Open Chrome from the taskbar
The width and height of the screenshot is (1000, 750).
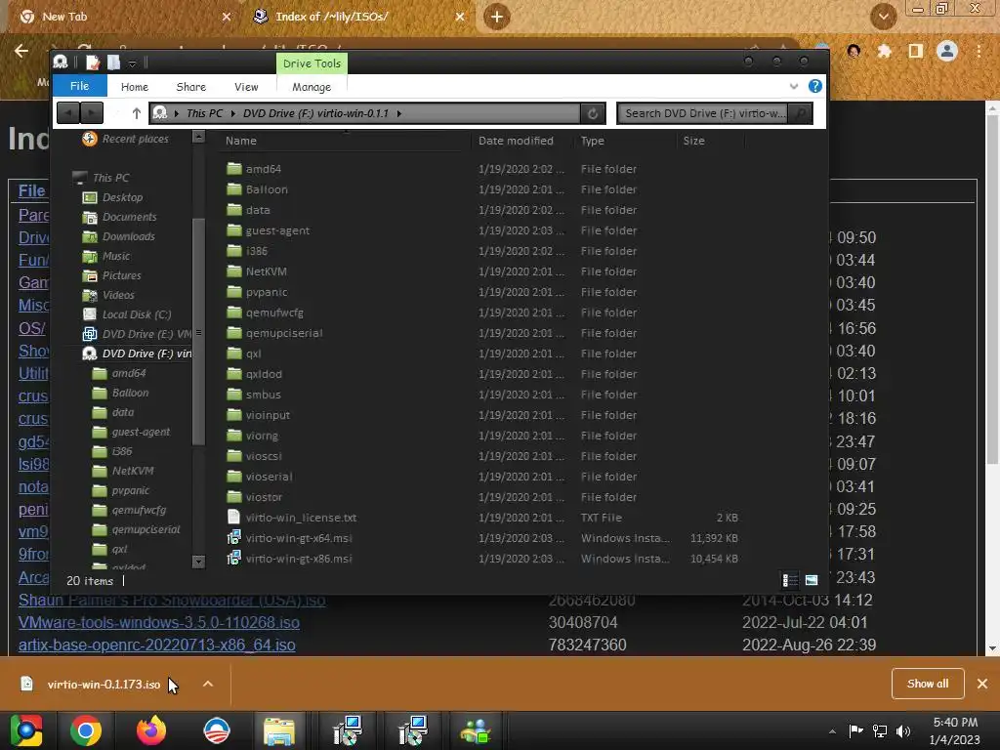[86, 730]
